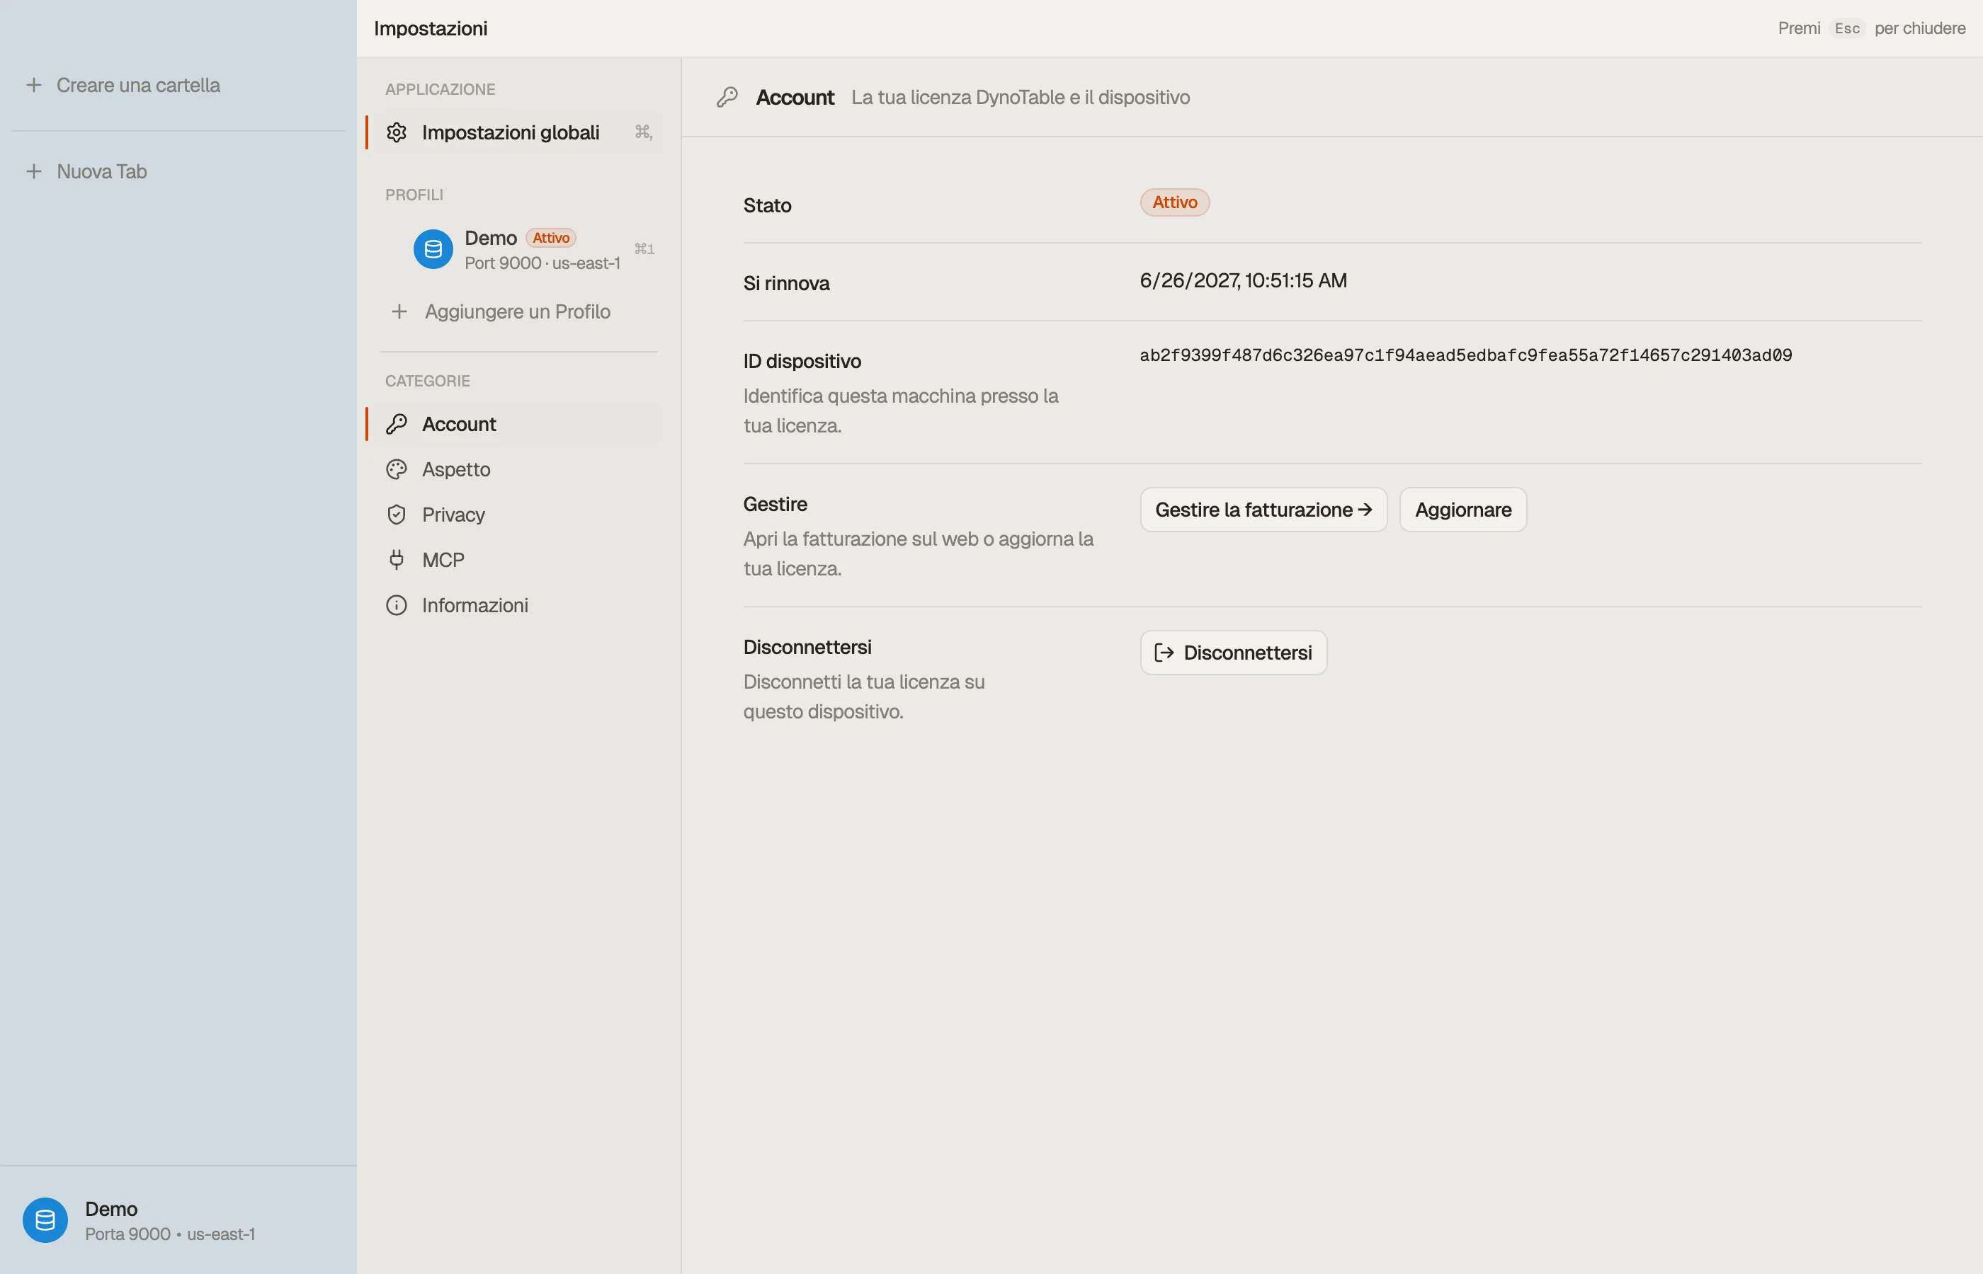Image resolution: width=1983 pixels, height=1274 pixels.
Task: Click the logout arrow icon in Disconnettersi button
Action: (x=1164, y=653)
